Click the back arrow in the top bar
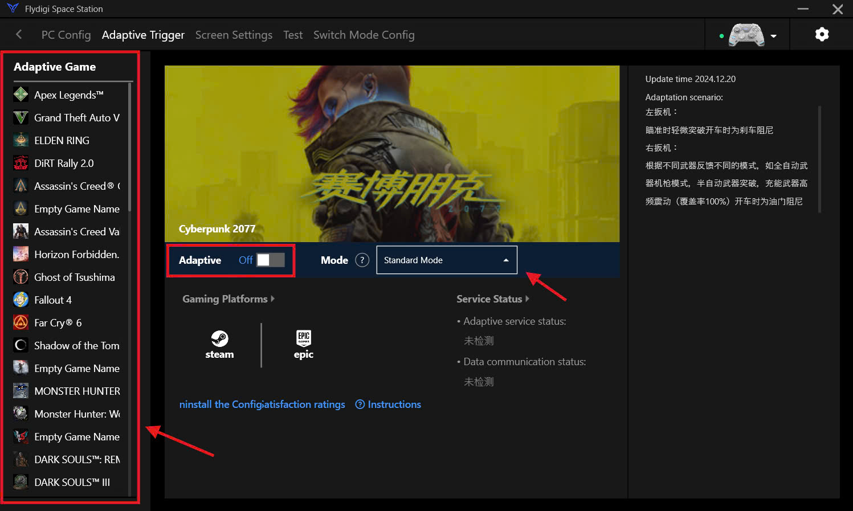The width and height of the screenshot is (853, 511). tap(19, 34)
